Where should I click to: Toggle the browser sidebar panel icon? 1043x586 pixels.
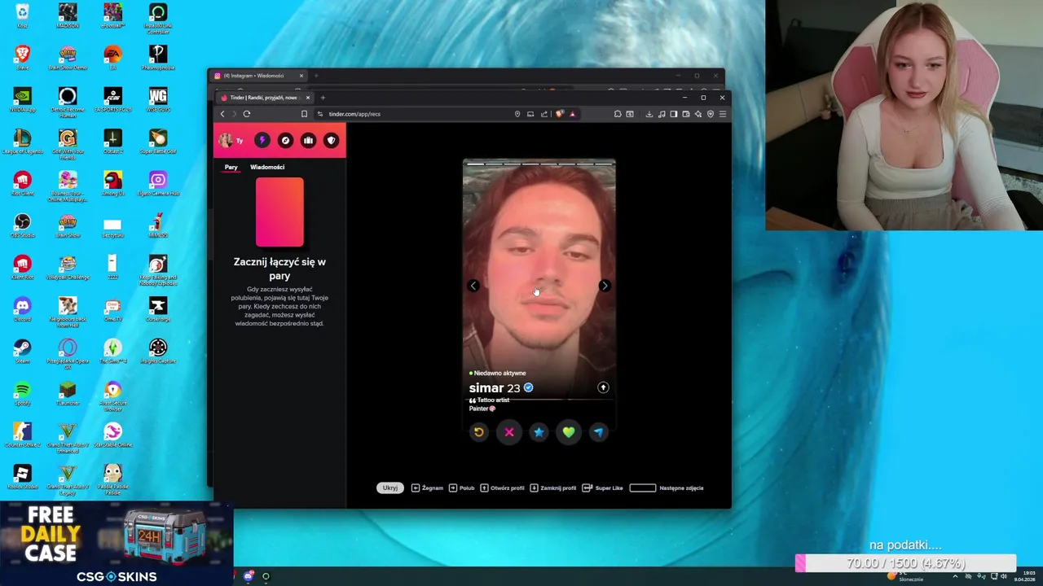674,114
